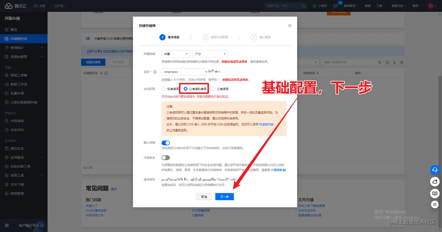Click the 应用集成 icon
Screen dimensions: 442x232
(x=7, y=157)
